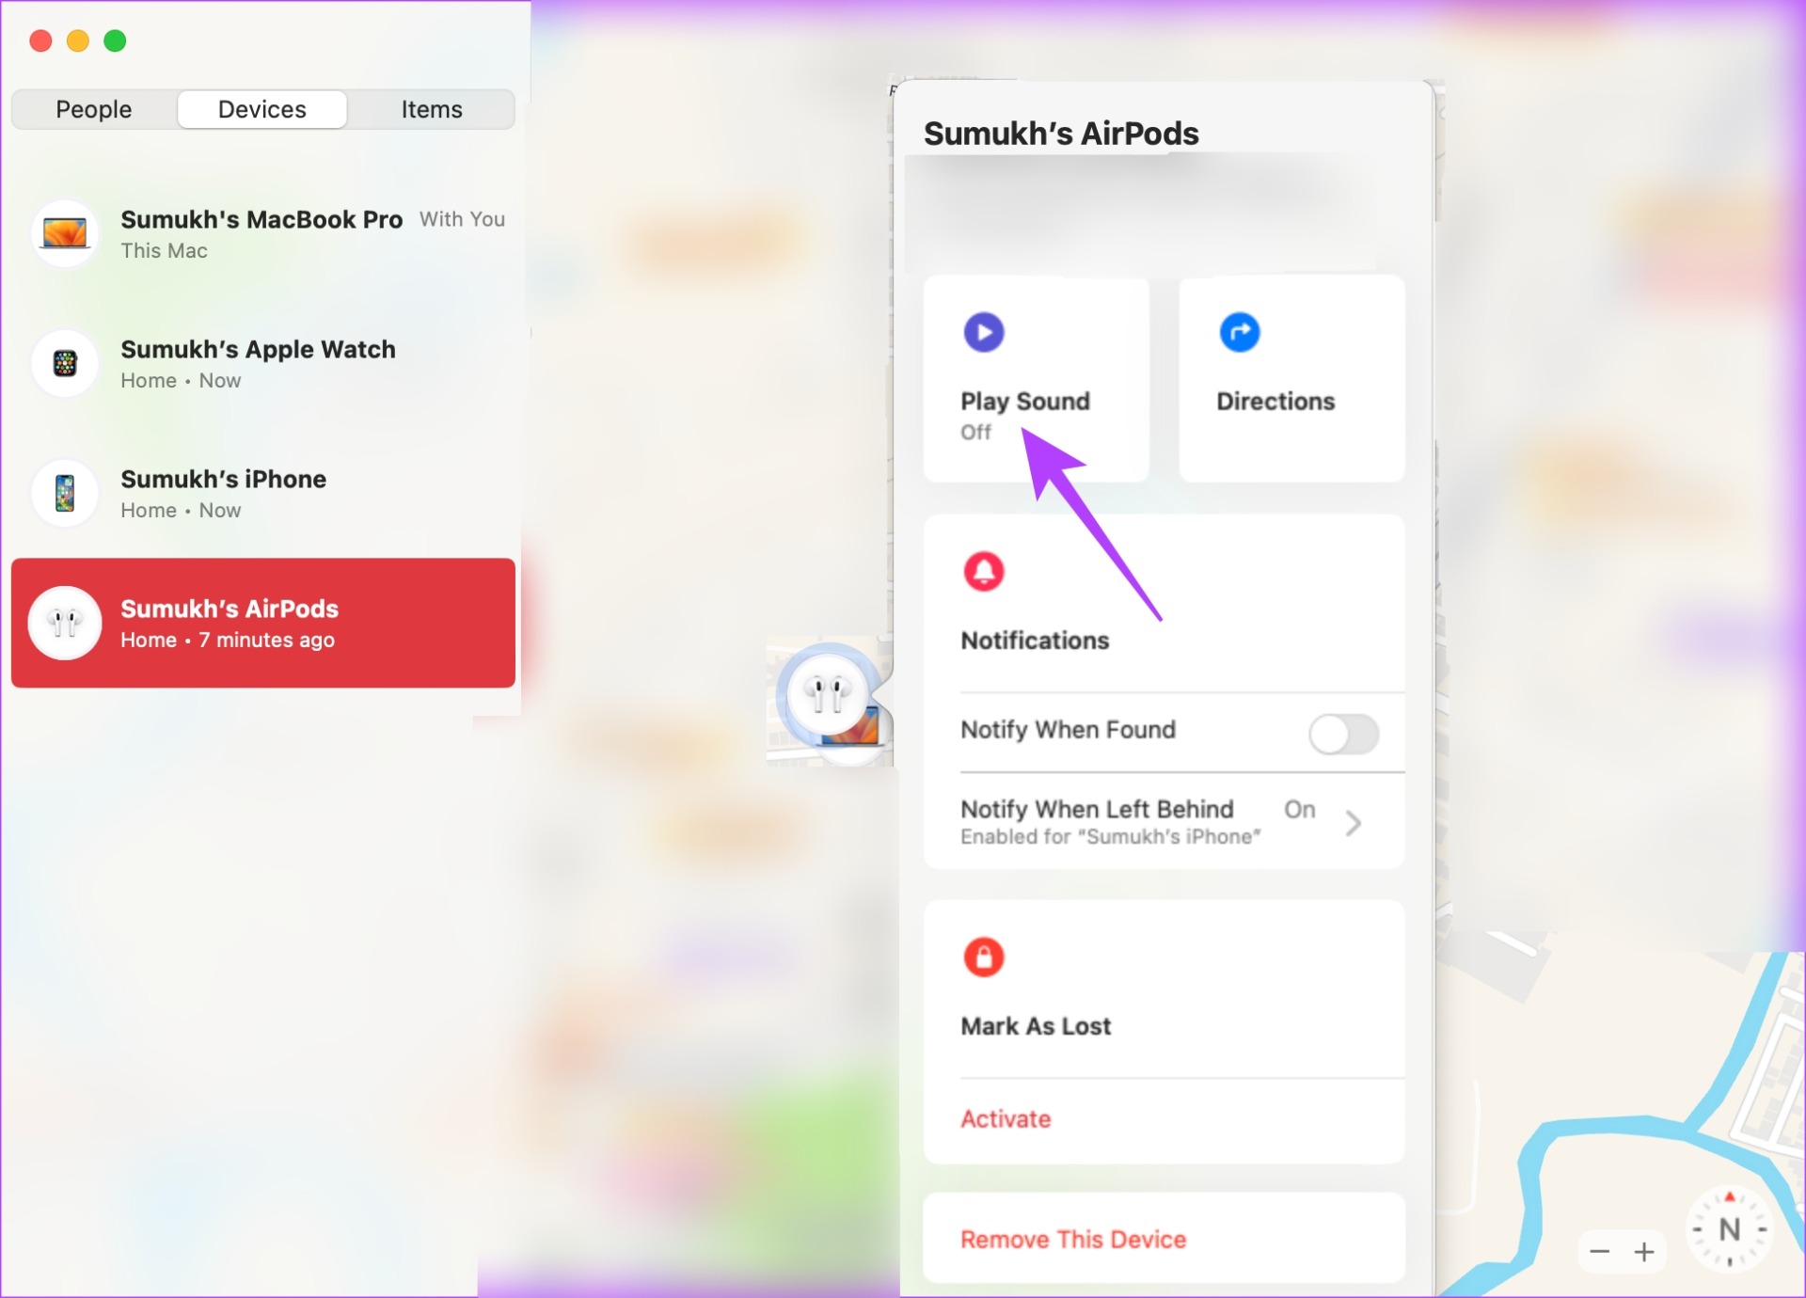The width and height of the screenshot is (1806, 1298).
Task: Click the blue Directions arrow icon
Action: 1240,332
